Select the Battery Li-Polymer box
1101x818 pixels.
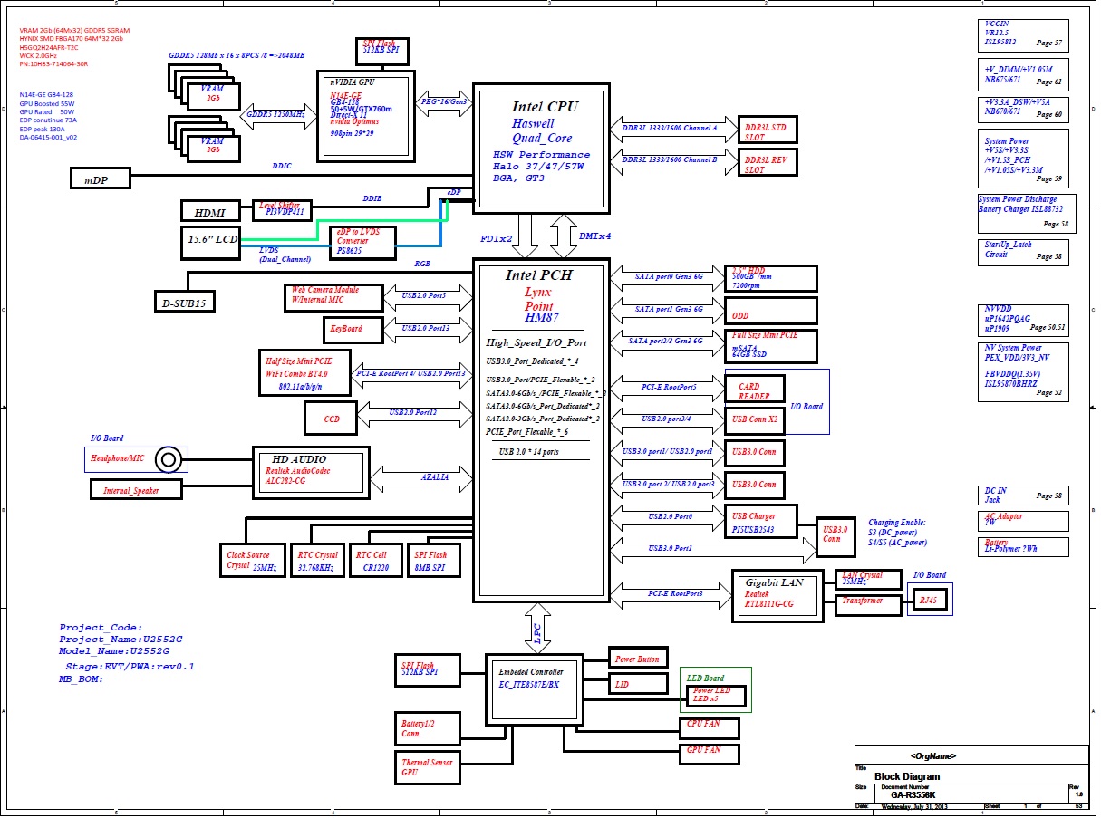(1023, 546)
